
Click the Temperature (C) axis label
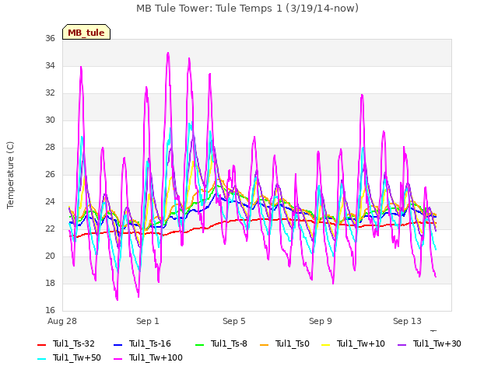tap(10, 175)
